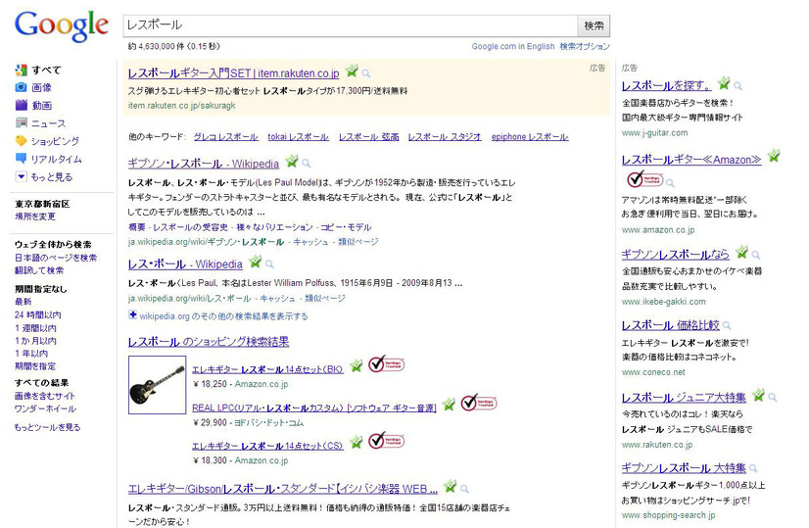Filter results by 1 週間以内

pos(35,328)
